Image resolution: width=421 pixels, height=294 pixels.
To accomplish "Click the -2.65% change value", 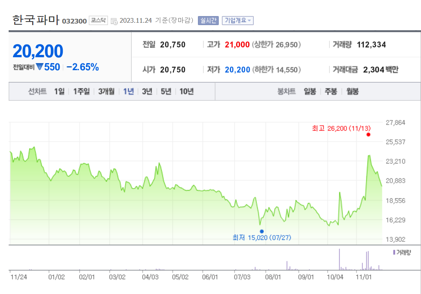I will (x=83, y=67).
